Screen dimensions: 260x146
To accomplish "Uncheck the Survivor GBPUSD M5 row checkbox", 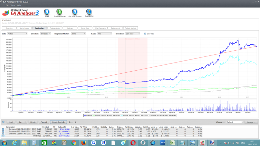I will 3,131.
